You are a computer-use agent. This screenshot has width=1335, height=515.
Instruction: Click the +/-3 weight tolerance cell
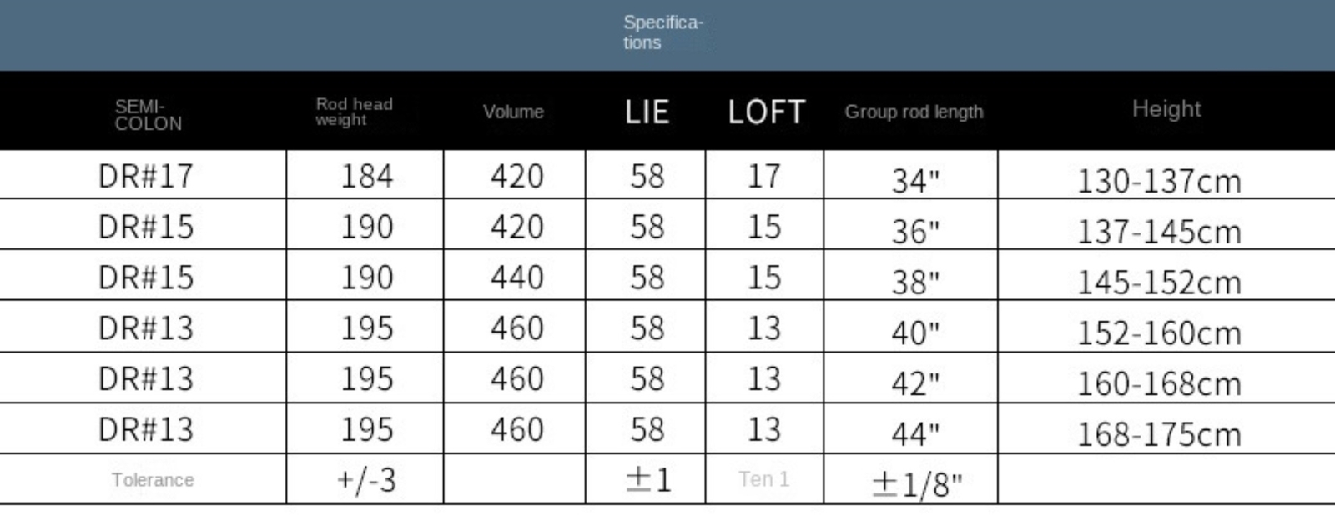[x=366, y=480]
